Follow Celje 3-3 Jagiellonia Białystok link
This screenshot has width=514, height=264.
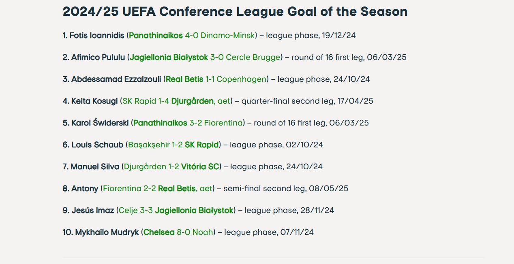coord(176,211)
